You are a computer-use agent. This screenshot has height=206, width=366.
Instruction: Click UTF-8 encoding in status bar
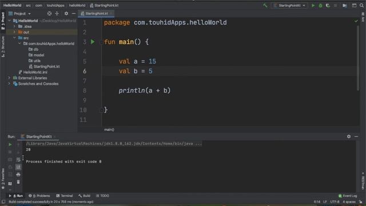335,202
